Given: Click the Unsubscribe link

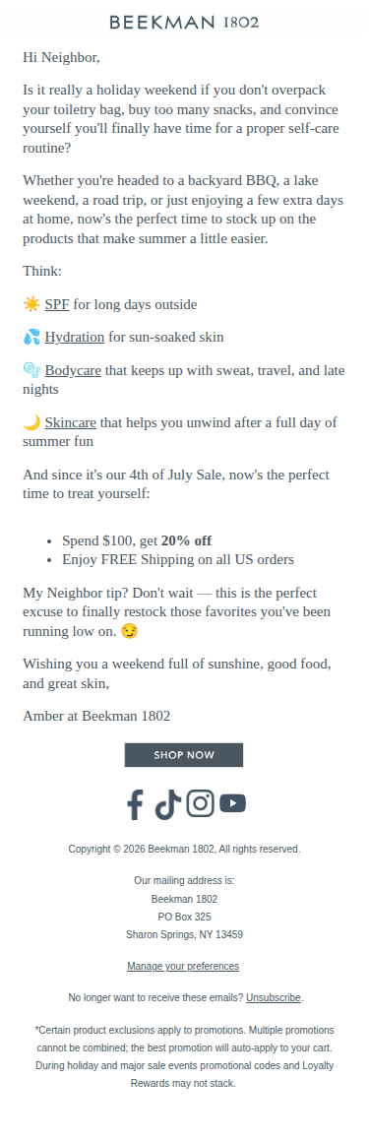Looking at the screenshot, I should pyautogui.click(x=273, y=998).
